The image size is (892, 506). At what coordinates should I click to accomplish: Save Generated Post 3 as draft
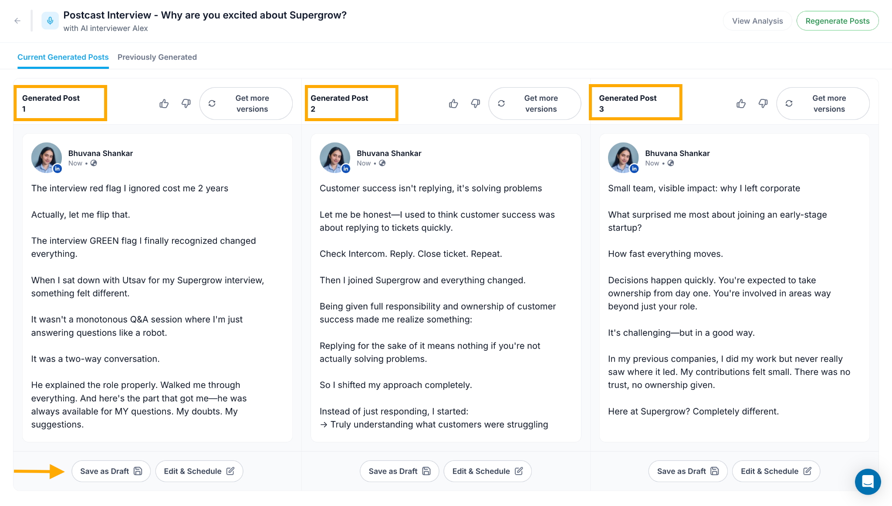pyautogui.click(x=688, y=471)
